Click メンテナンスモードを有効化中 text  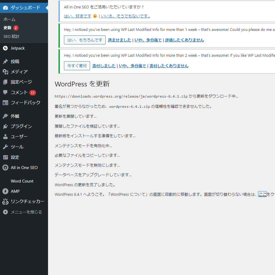tap(83, 146)
